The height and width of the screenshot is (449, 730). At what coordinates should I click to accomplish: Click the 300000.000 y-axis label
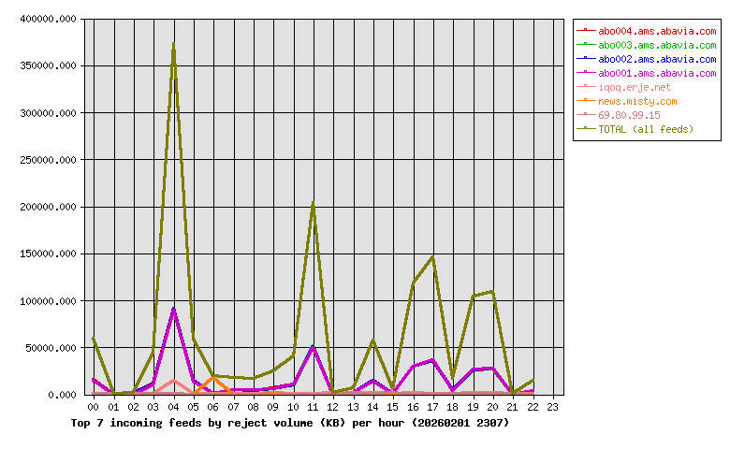(48, 113)
